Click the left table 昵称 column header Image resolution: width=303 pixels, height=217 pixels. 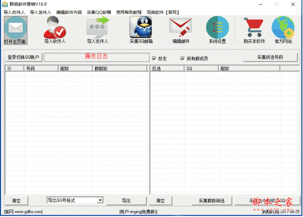pyautogui.click(x=75, y=69)
